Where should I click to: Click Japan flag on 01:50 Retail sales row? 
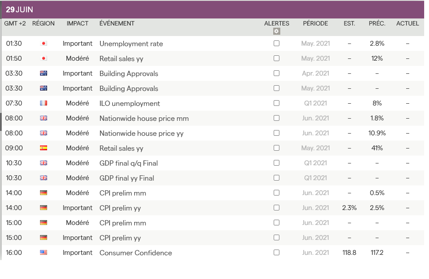(x=44, y=58)
